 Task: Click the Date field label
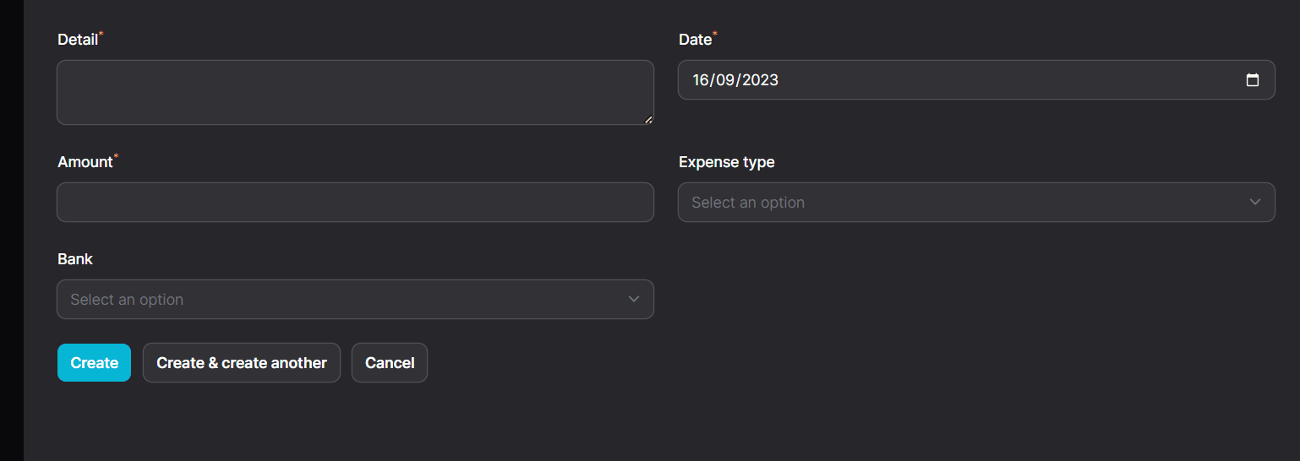click(695, 40)
